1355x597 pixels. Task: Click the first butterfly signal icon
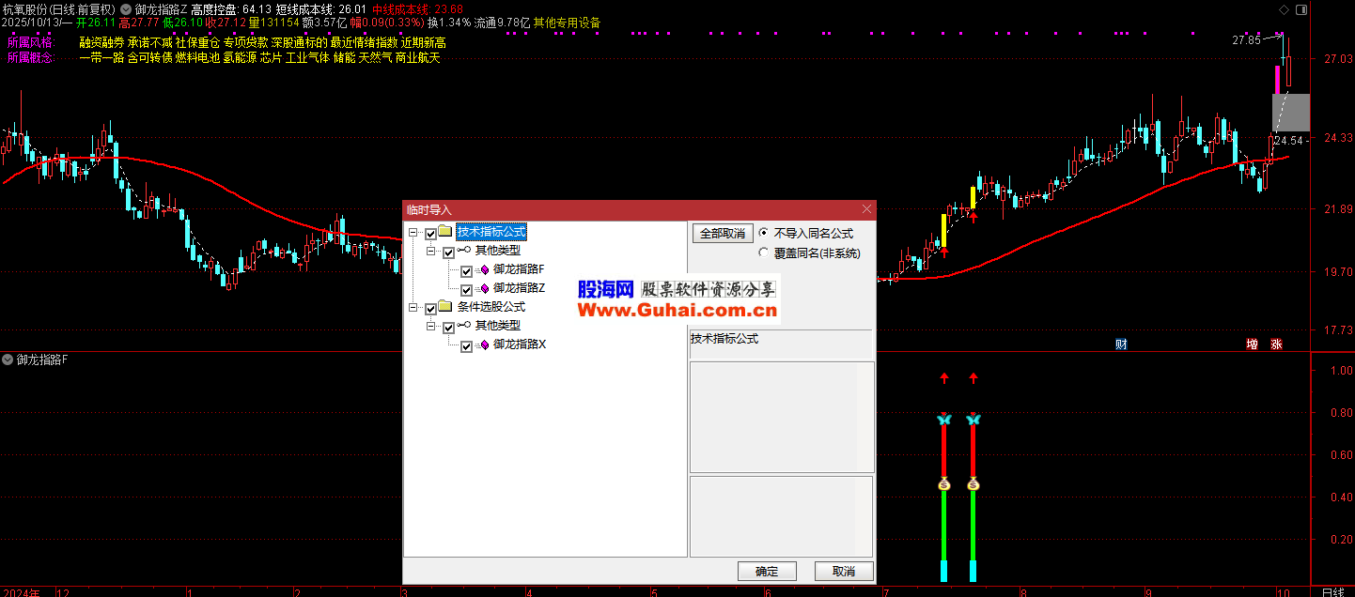944,420
